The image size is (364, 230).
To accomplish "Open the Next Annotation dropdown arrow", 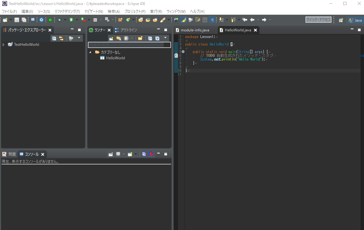I will tap(227, 20).
